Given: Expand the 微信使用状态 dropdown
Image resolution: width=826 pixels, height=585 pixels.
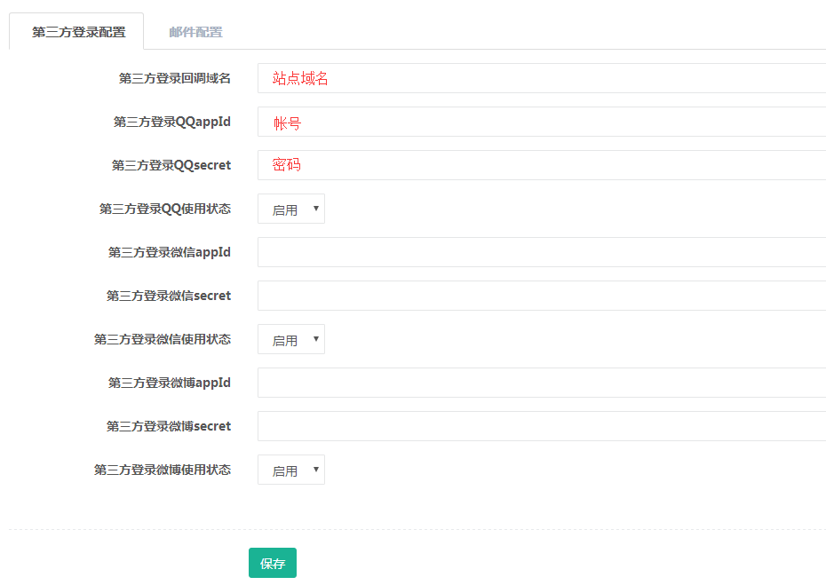Looking at the screenshot, I should [x=291, y=340].
